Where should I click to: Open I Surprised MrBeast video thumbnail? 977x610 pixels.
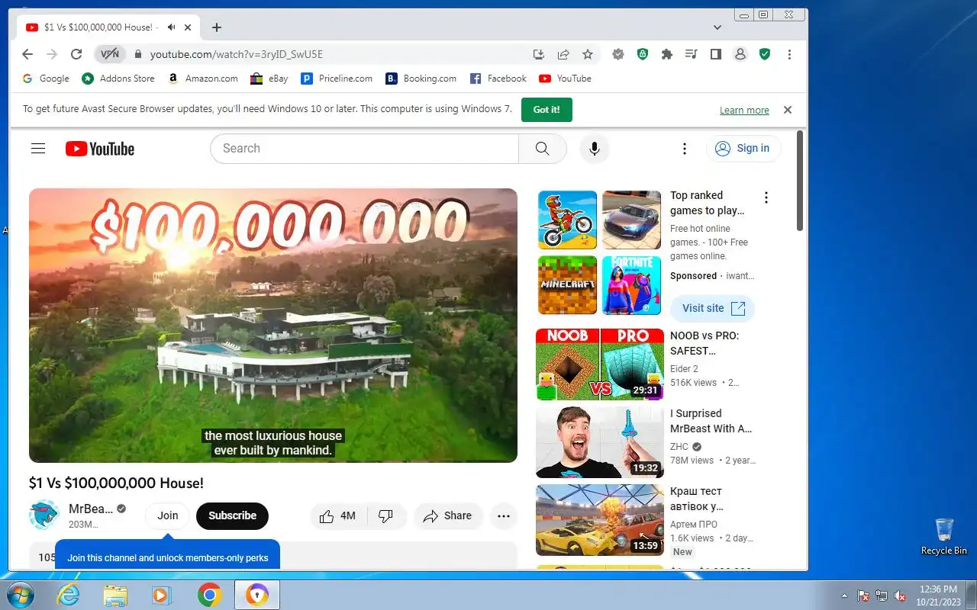pyautogui.click(x=600, y=442)
